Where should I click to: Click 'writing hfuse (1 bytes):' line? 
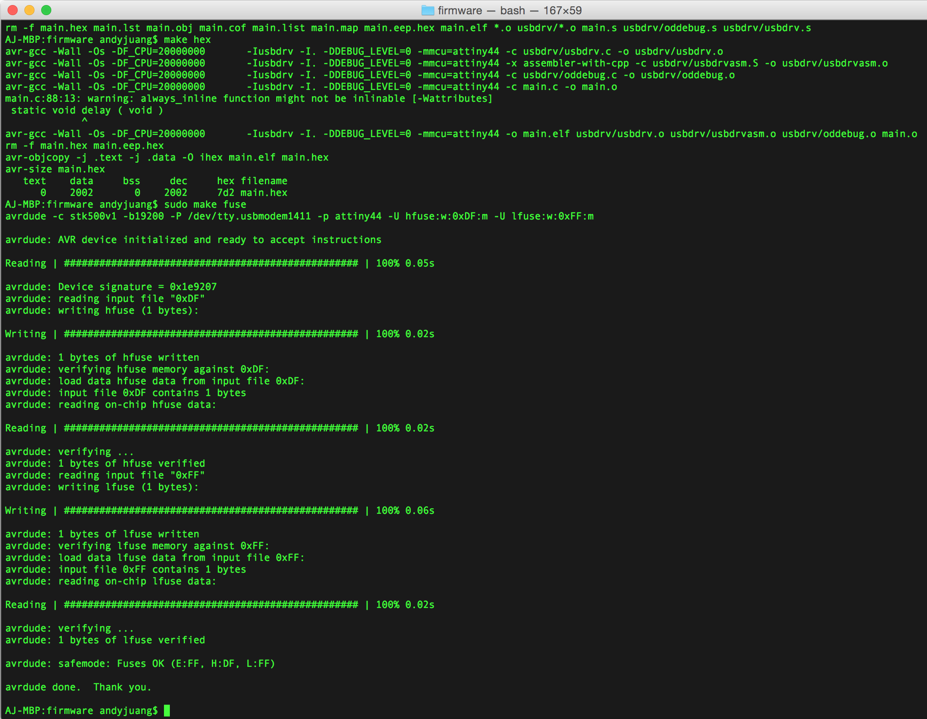pyautogui.click(x=102, y=310)
